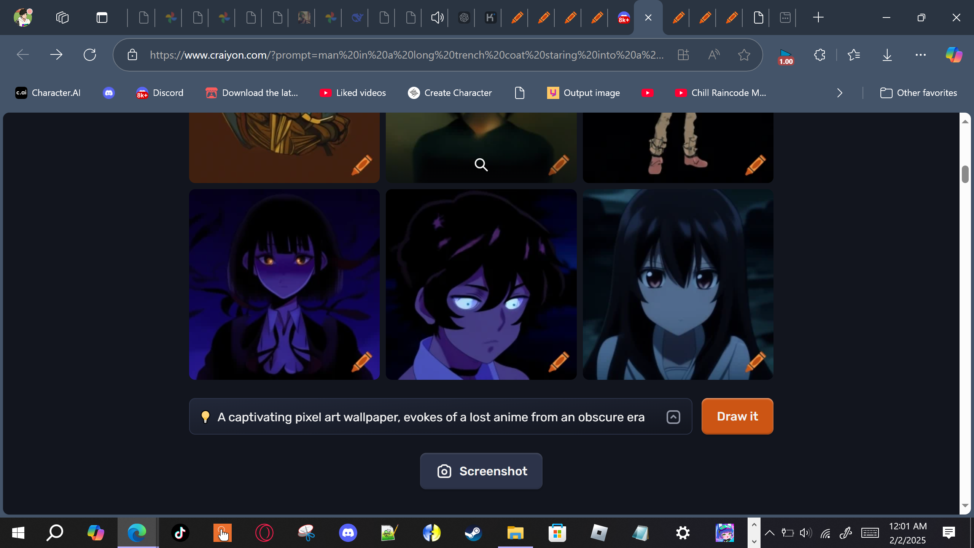Expand the prompt box with chevron icon
This screenshot has width=974, height=548.
tap(673, 417)
